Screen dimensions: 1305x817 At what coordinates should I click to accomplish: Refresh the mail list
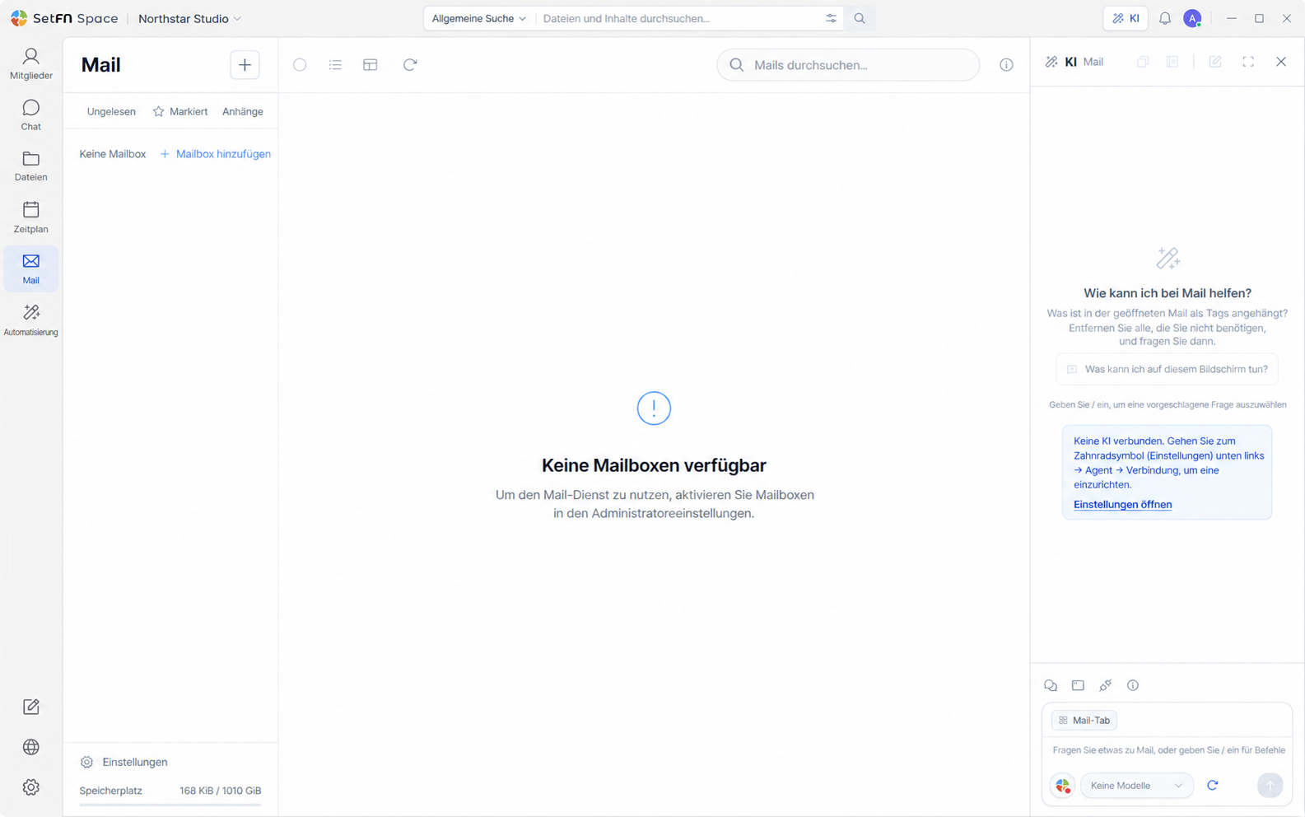click(410, 64)
